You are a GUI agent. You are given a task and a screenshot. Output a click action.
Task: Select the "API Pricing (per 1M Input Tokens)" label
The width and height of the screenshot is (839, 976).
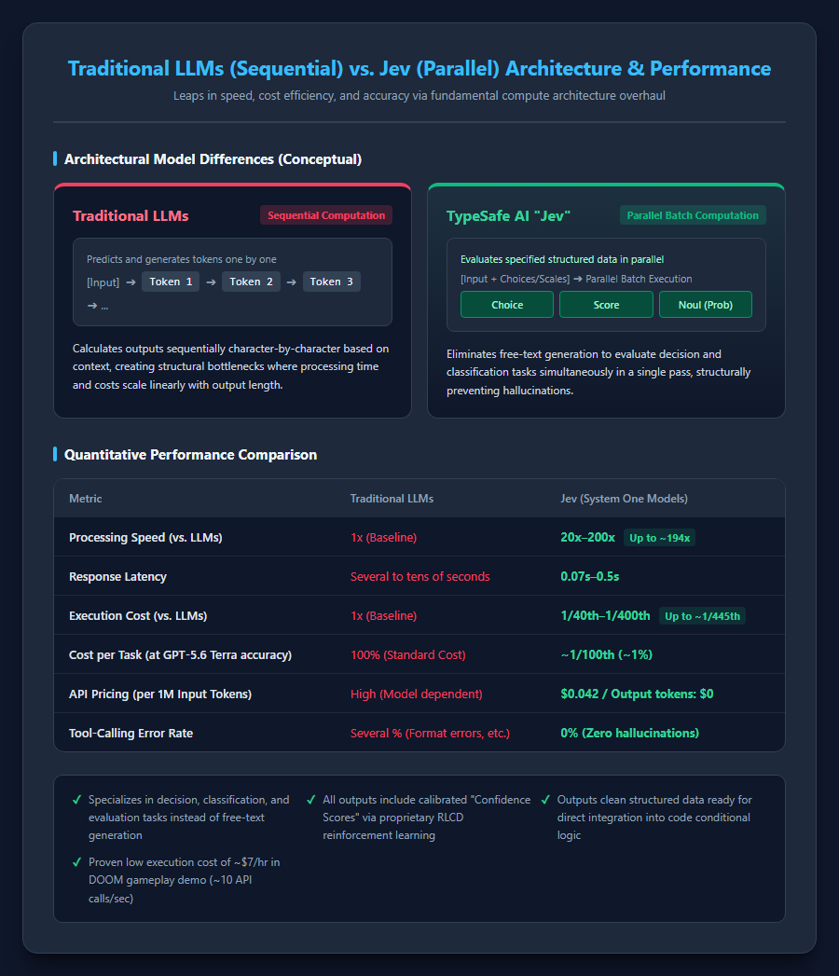160,694
